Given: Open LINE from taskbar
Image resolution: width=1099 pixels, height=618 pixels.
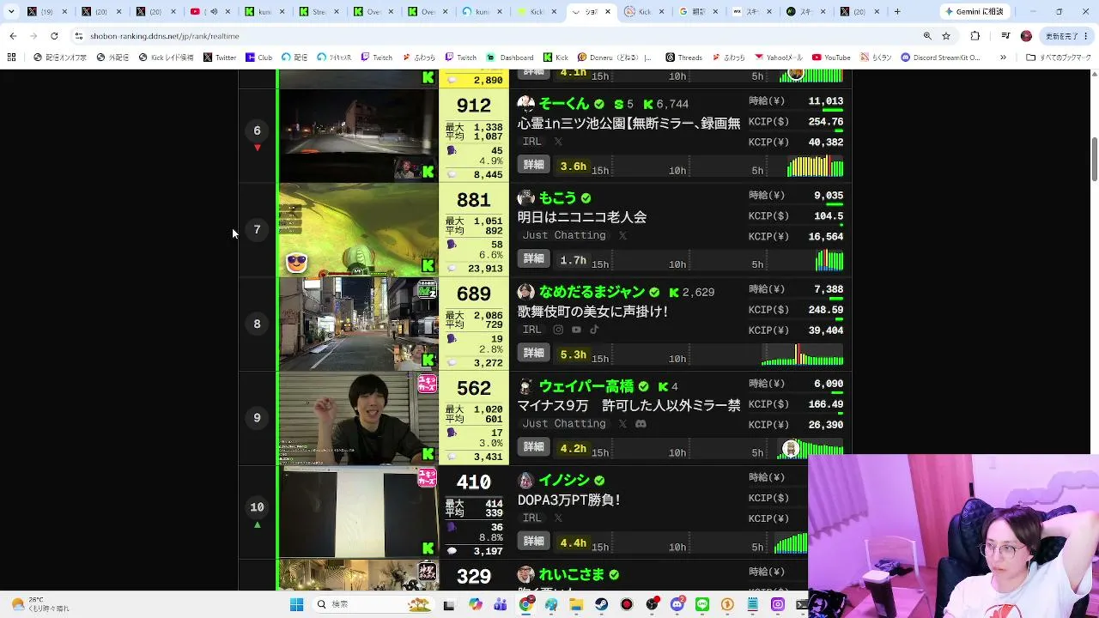Looking at the screenshot, I should click(x=702, y=604).
